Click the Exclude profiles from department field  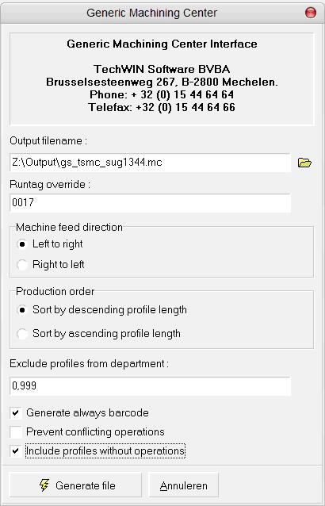[x=150, y=386]
